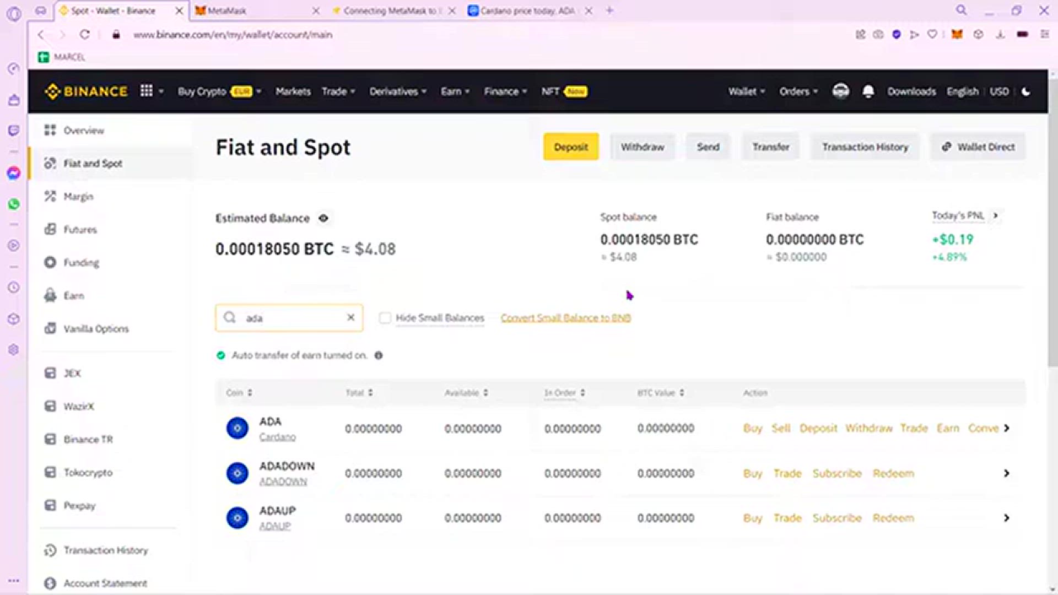The width and height of the screenshot is (1058, 595).
Task: Expand the Derivatives dropdown
Action: tap(398, 91)
